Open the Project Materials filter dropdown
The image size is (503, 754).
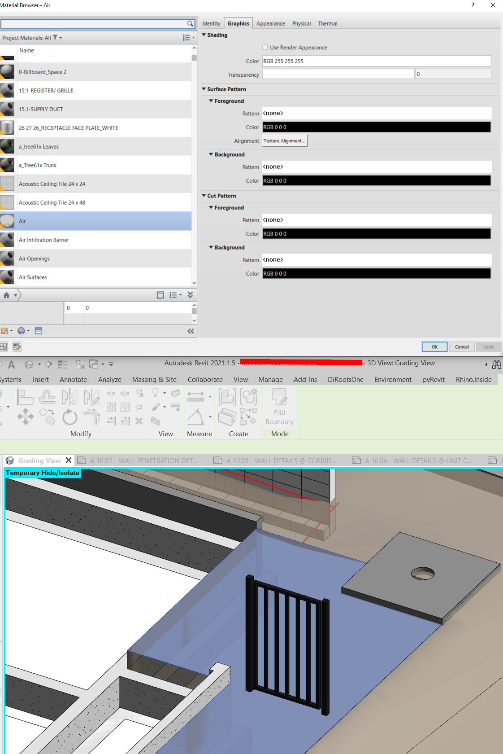click(x=57, y=38)
